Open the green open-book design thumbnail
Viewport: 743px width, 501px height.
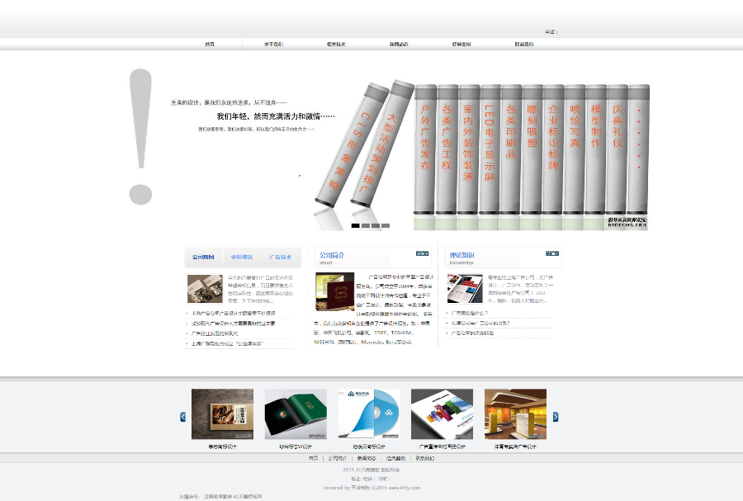point(296,414)
